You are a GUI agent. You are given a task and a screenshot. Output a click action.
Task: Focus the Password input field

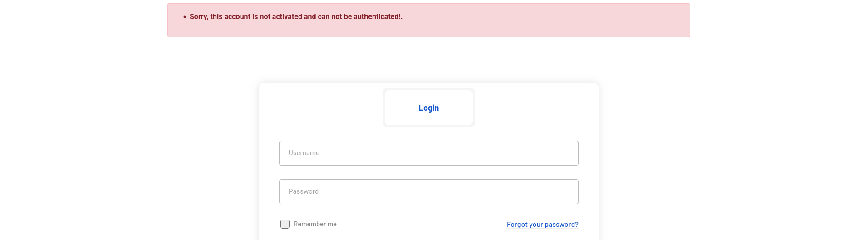(429, 191)
